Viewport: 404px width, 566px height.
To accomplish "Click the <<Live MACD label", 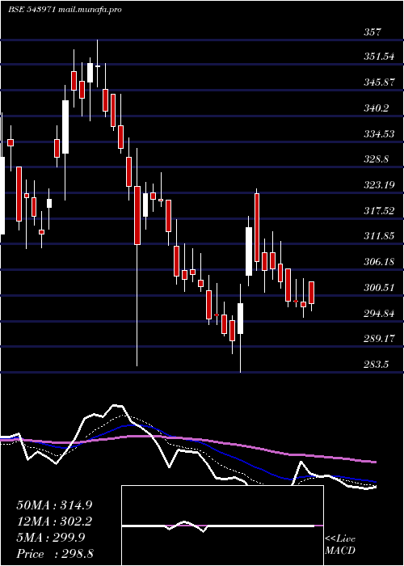I will 340,545.
